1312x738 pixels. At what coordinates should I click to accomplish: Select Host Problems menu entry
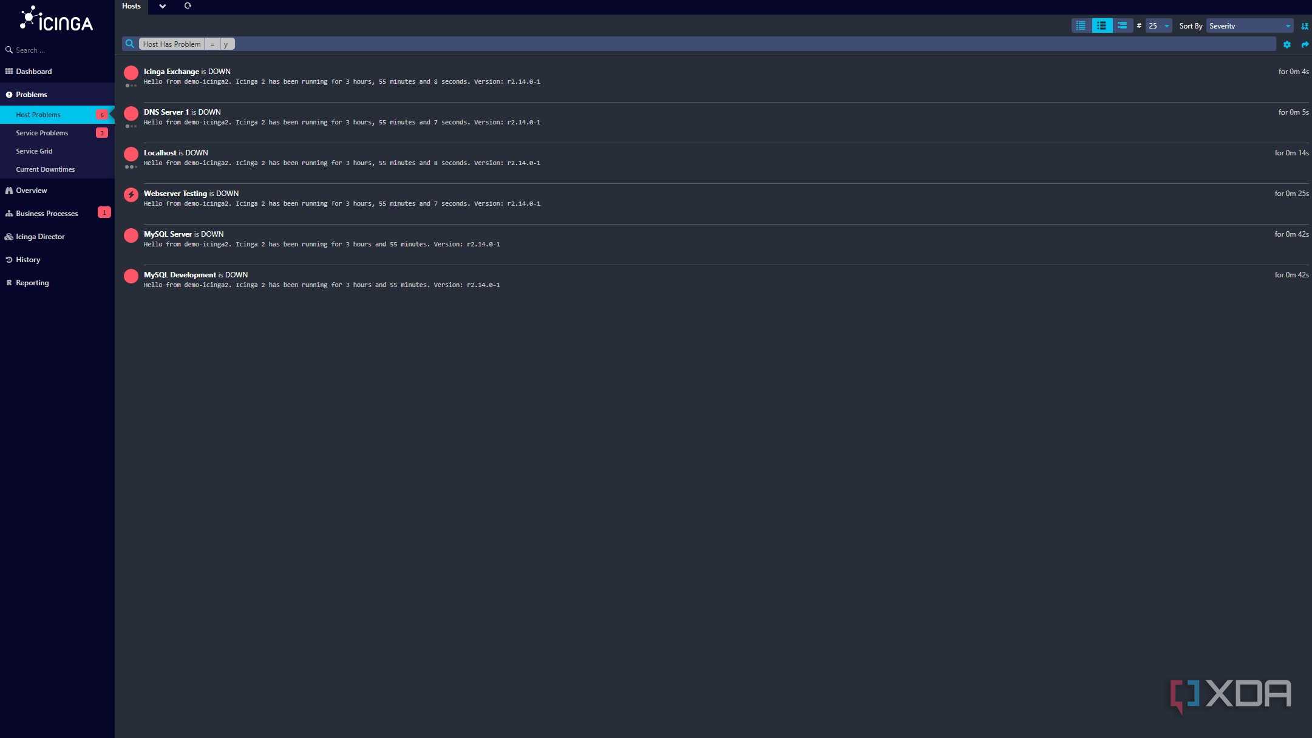click(x=38, y=115)
